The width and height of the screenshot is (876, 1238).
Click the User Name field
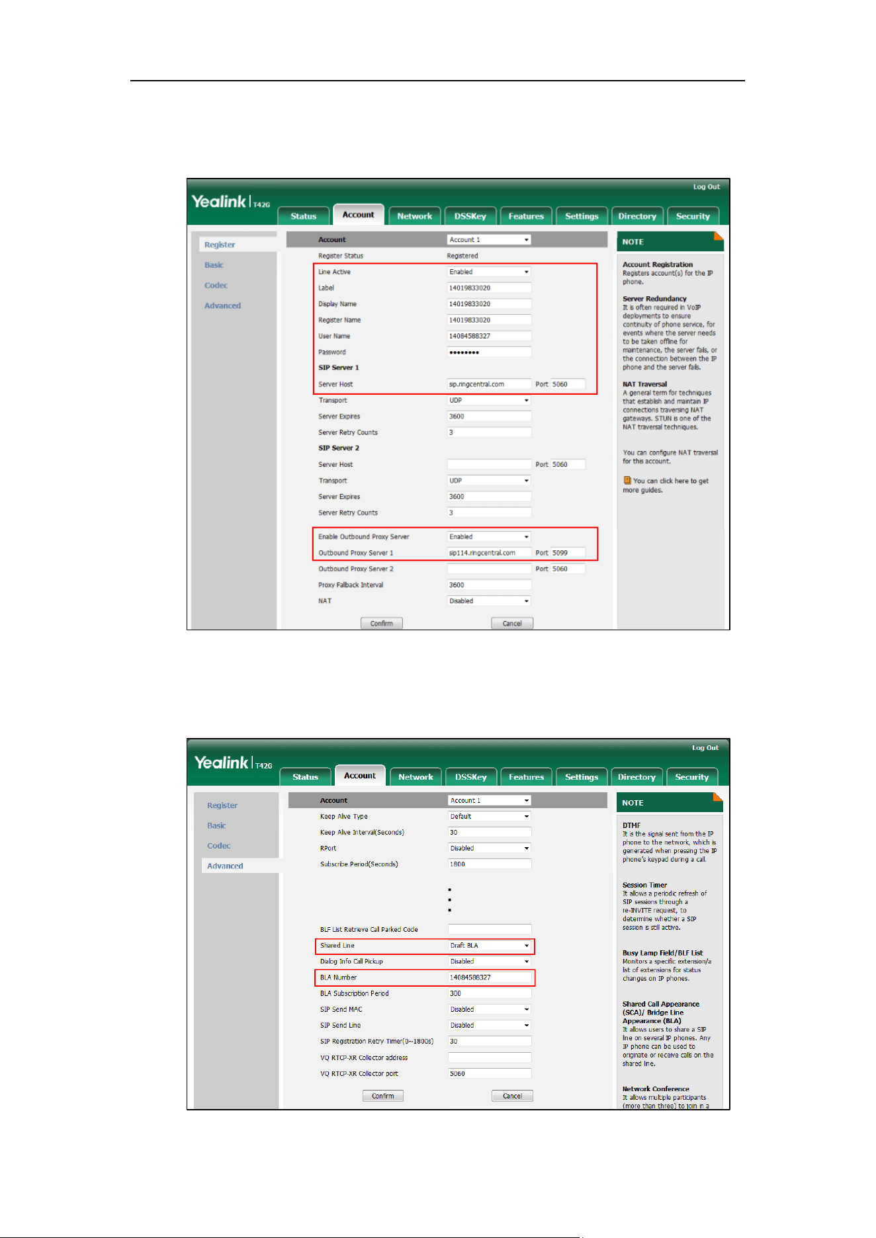[x=489, y=336]
